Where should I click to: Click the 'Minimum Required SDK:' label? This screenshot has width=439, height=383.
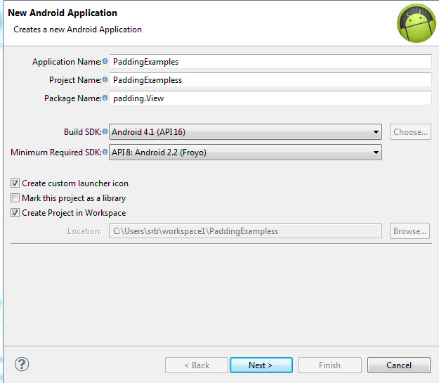56,152
